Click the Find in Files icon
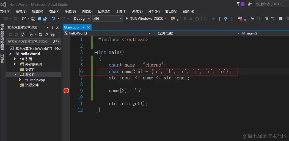Image resolution: width=289 pixels, height=141 pixels. pyautogui.click(x=173, y=19)
